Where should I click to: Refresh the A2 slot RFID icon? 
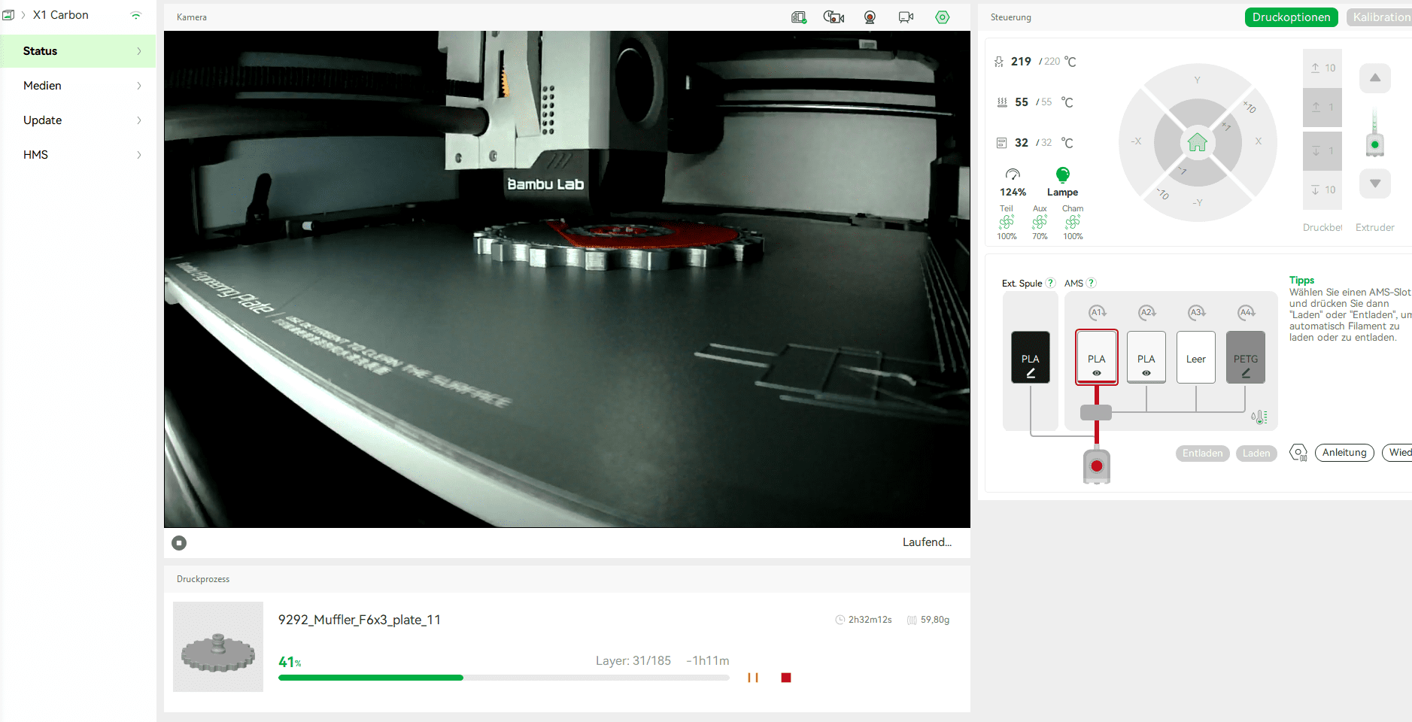[1147, 312]
